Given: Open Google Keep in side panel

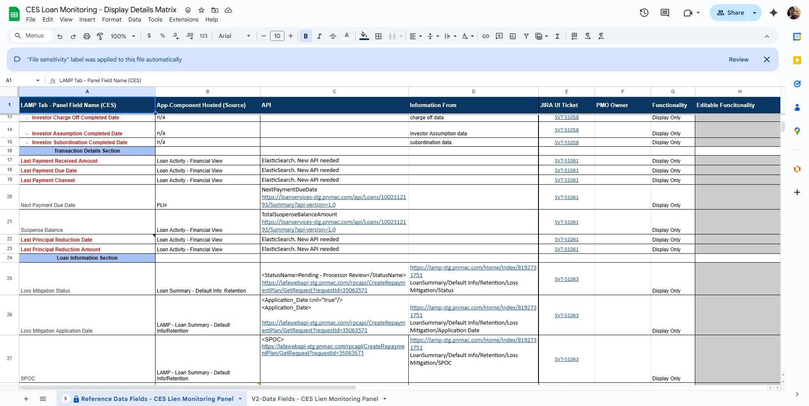Looking at the screenshot, I should 797,60.
